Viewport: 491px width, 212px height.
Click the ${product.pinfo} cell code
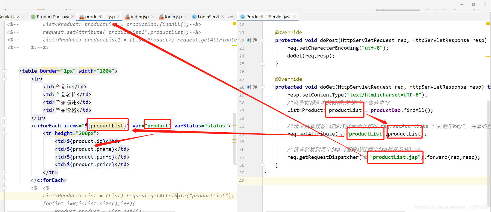click(x=91, y=157)
